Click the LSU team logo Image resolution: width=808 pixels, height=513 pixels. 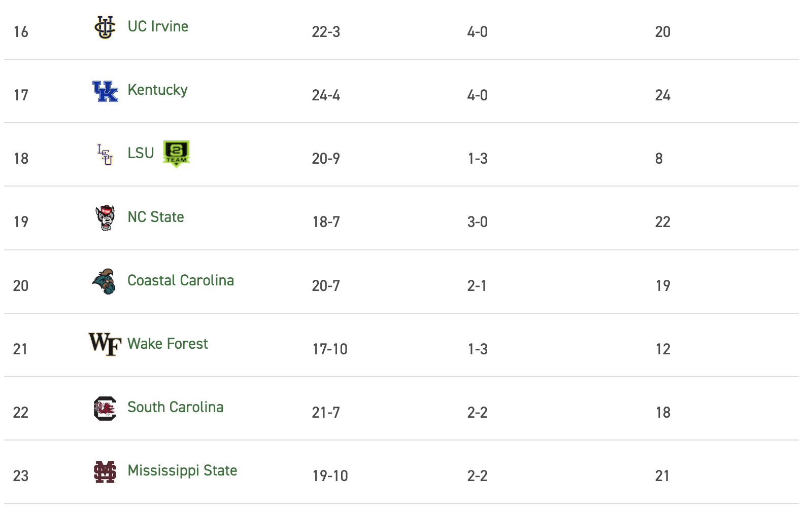pyautogui.click(x=105, y=155)
